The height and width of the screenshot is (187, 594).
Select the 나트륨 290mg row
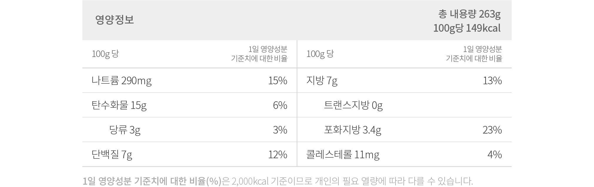[189, 80]
